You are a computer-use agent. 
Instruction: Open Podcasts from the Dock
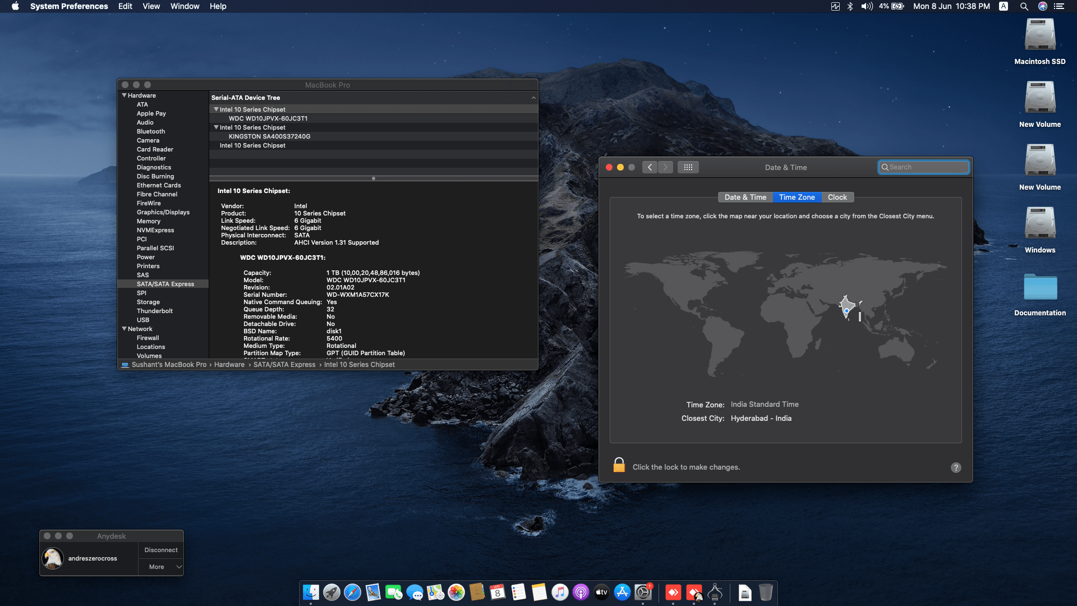click(x=581, y=592)
